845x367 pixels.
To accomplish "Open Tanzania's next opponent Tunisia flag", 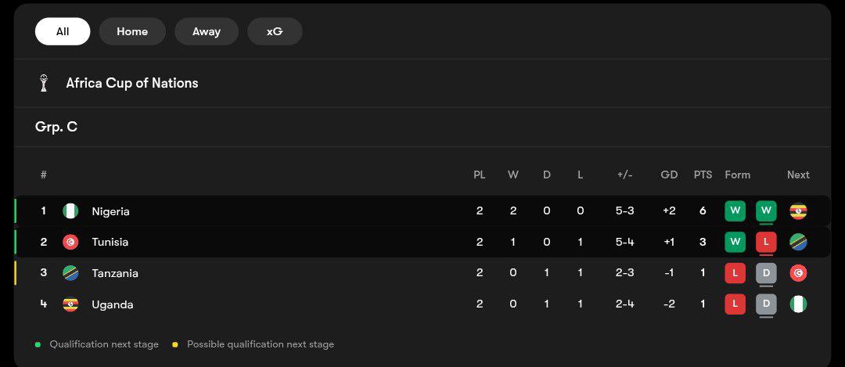I will point(798,273).
